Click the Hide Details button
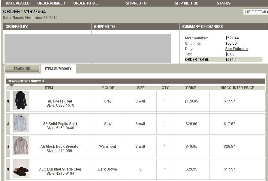Image resolution: width=268 pixels, height=181 pixels. (x=256, y=12)
